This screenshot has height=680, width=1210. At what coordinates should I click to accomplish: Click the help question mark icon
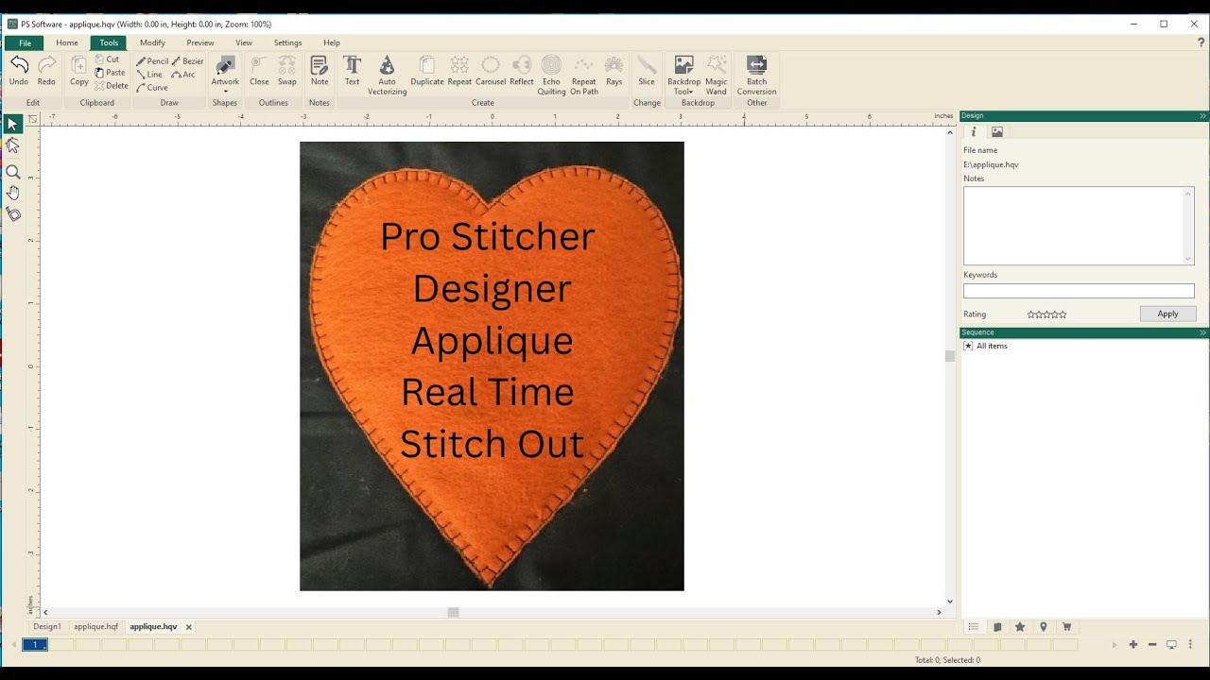tap(1201, 42)
